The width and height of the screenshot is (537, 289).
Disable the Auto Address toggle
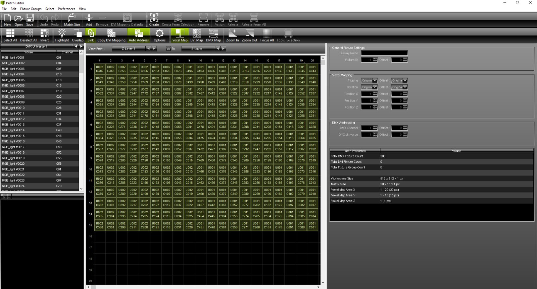139,35
